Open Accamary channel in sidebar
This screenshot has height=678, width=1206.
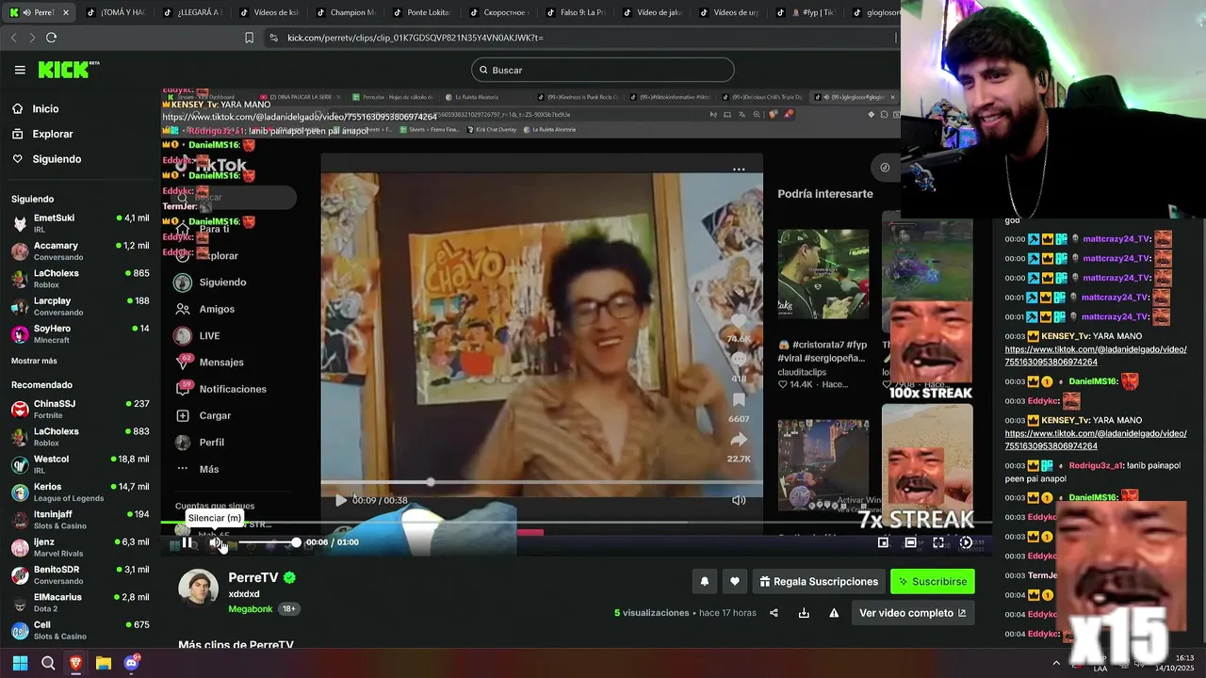click(80, 251)
